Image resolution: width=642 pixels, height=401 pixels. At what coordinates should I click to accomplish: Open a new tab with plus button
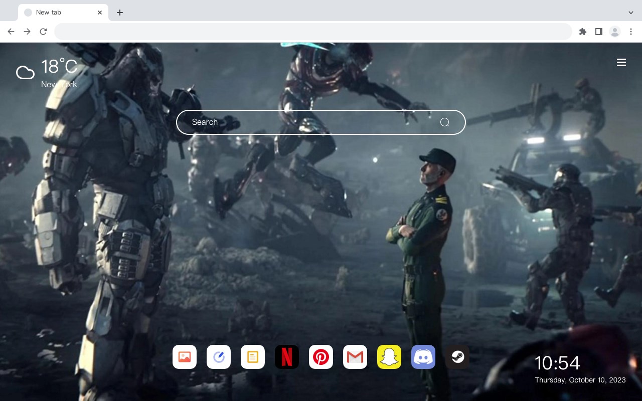pyautogui.click(x=119, y=13)
